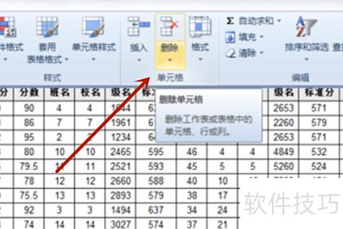Click the 填充 label

coord(248,37)
